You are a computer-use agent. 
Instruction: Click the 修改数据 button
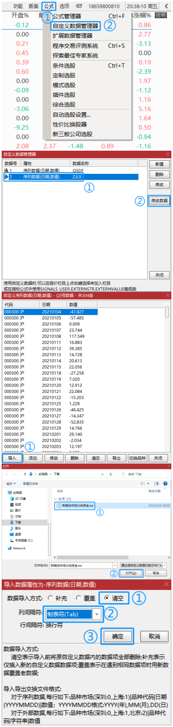[159, 200]
